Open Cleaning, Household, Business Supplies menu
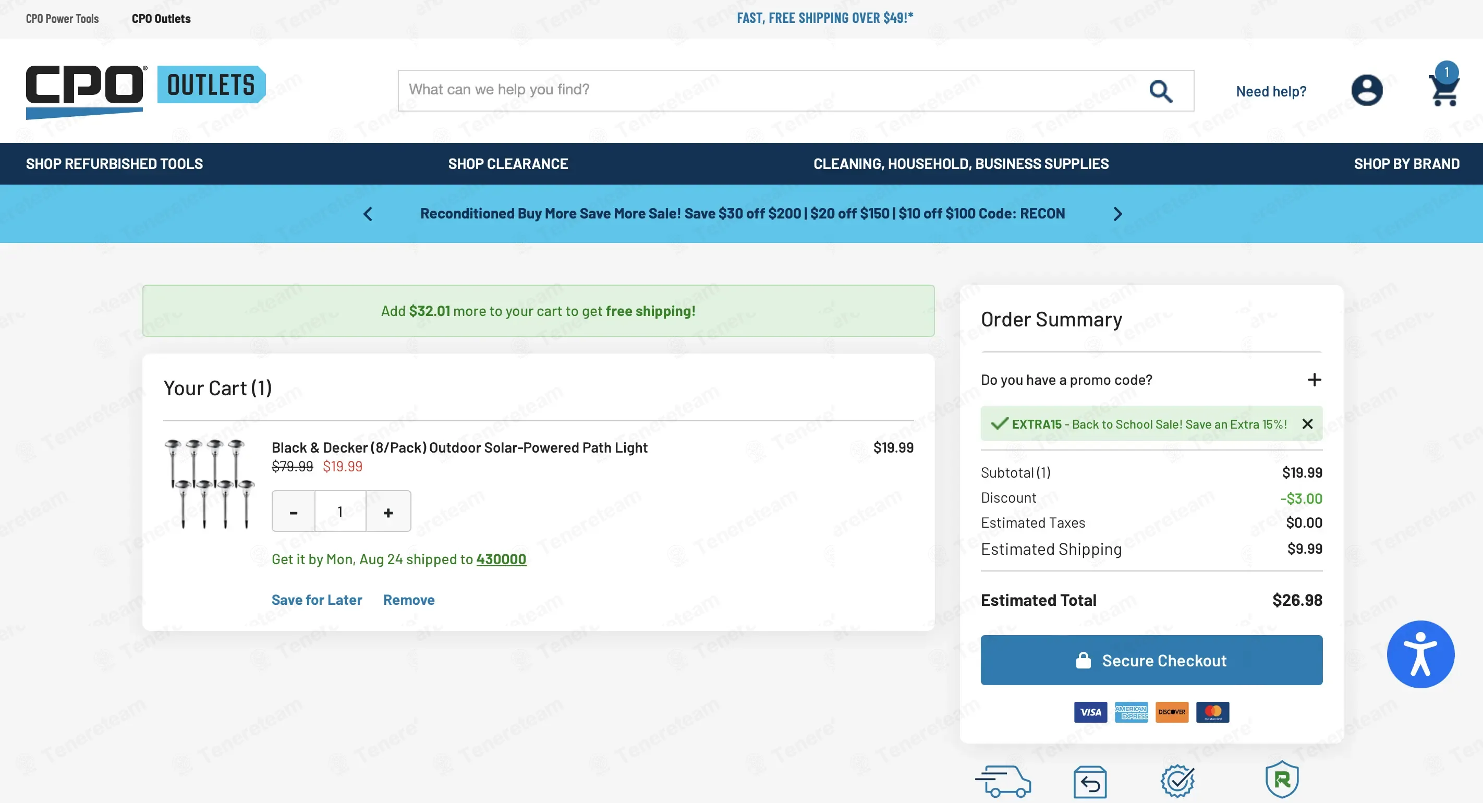Screen dimensions: 1483x803 tap(961, 164)
